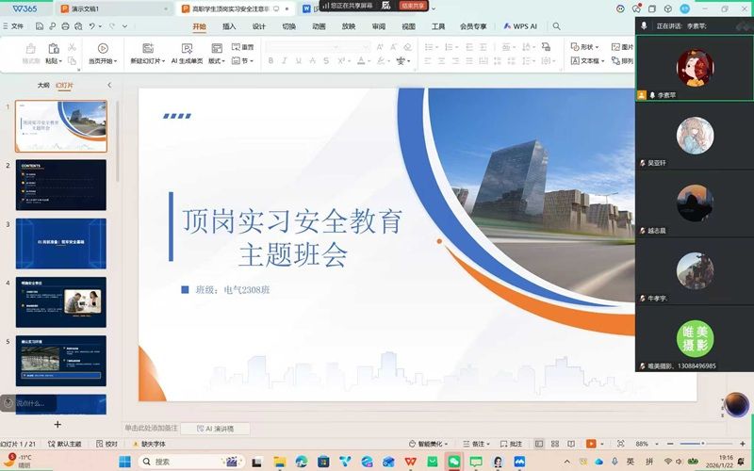
Task: Click the 结束共享 (end sharing) button
Action: click(412, 6)
